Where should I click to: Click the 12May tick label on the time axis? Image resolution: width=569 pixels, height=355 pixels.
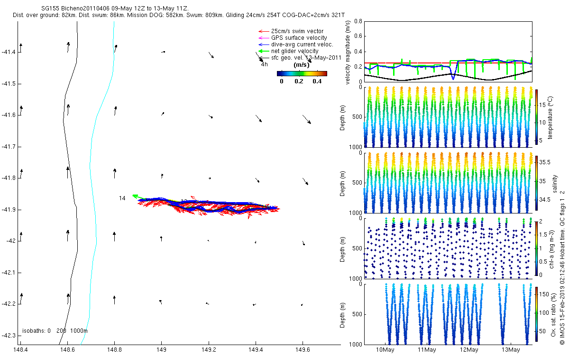coord(469,350)
